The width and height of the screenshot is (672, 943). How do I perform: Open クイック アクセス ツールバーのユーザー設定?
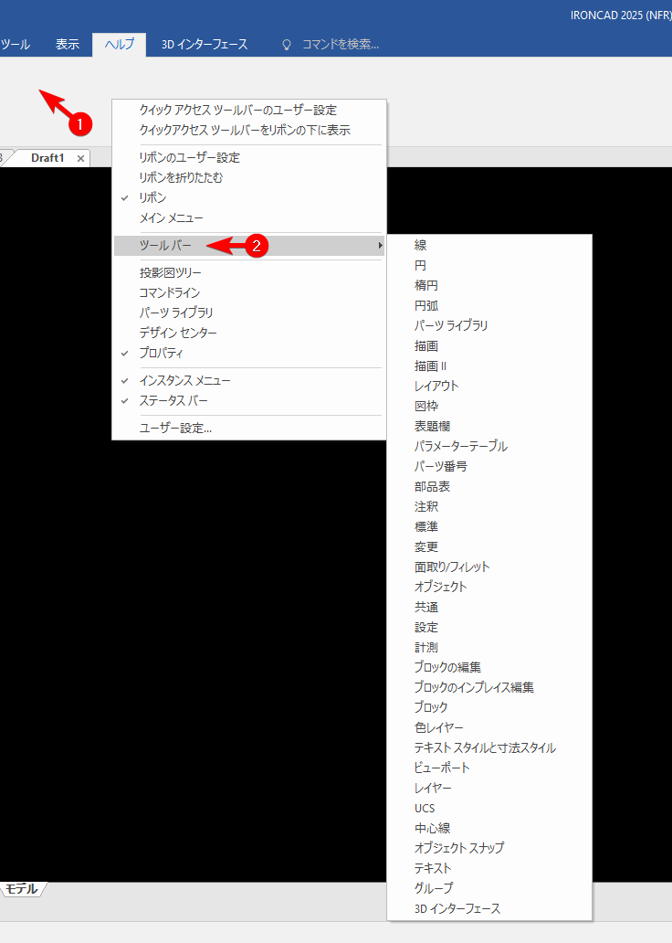pyautogui.click(x=249, y=110)
